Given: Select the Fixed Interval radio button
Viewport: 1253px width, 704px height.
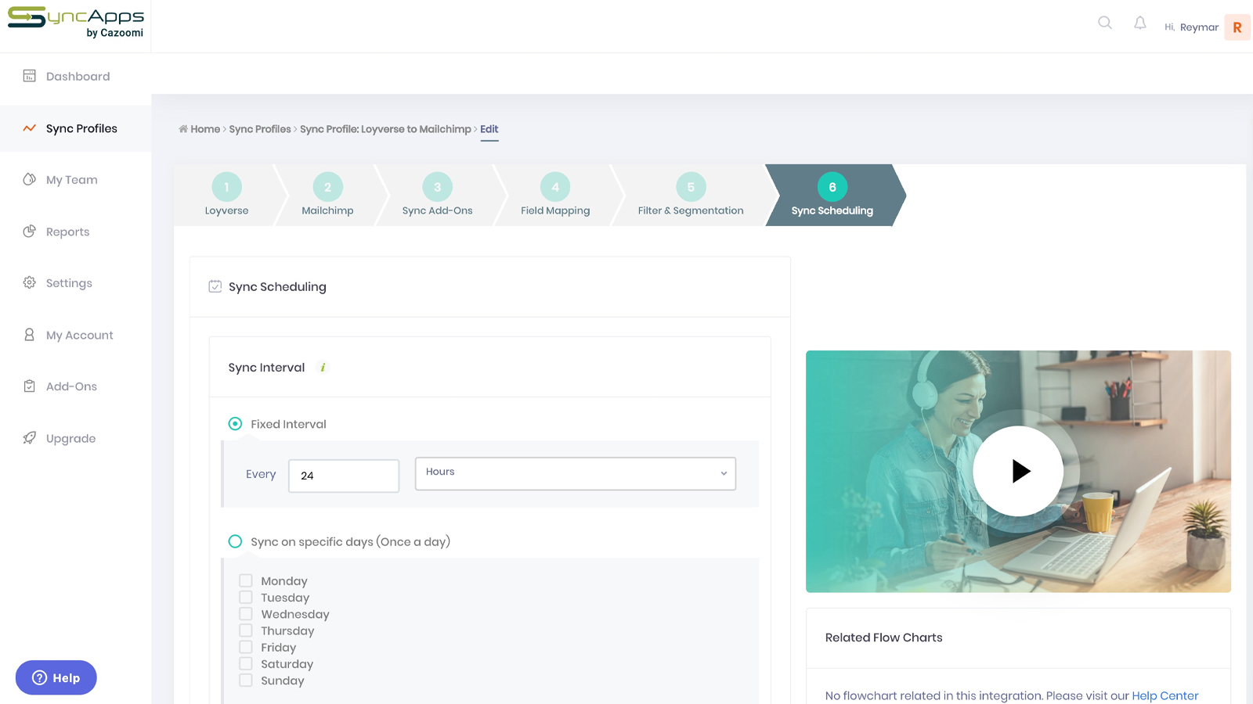Looking at the screenshot, I should [x=235, y=424].
